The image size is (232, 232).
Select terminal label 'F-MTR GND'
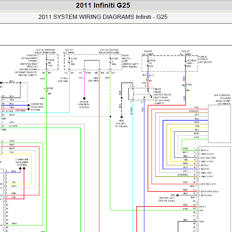pyautogui.click(x=205, y=195)
